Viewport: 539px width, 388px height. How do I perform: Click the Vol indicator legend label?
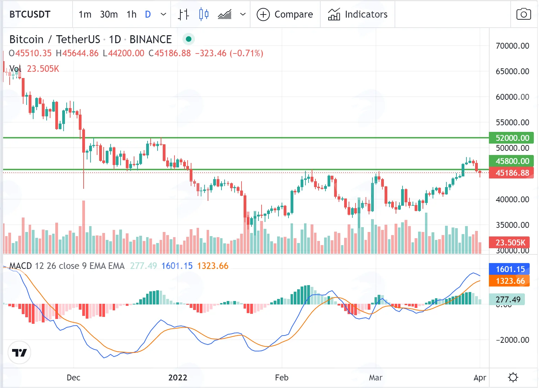[15, 69]
